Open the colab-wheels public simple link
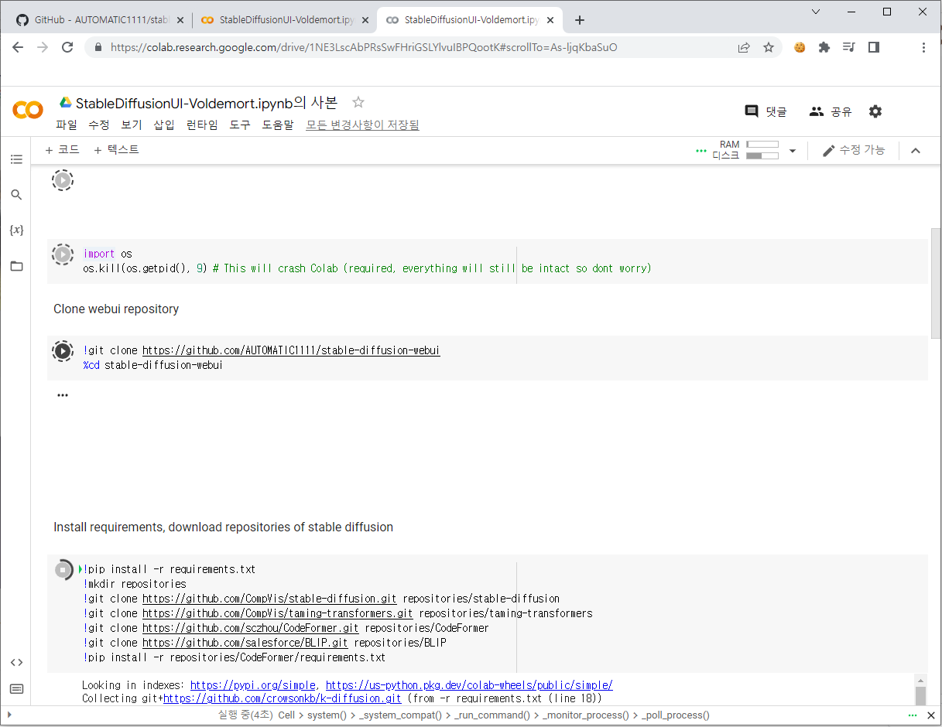 (x=469, y=685)
